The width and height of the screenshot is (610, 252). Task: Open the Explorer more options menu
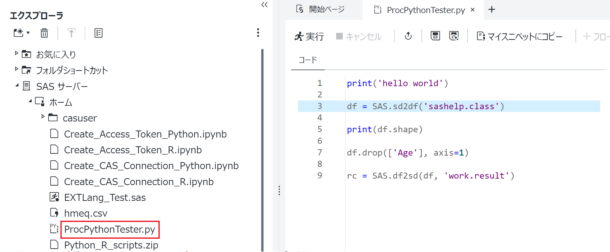click(258, 33)
